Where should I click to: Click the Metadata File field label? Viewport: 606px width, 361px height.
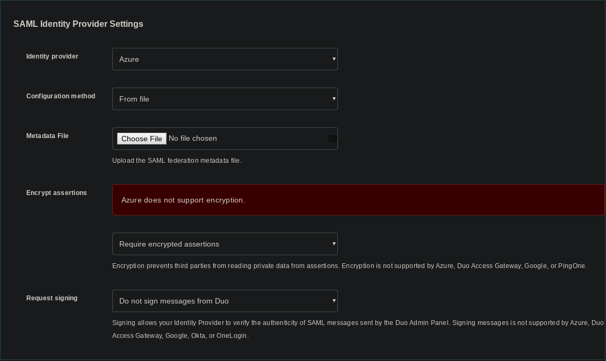[x=47, y=136]
